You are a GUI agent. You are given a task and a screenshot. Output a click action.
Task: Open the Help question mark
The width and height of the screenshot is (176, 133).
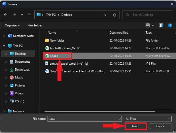tap(170, 25)
